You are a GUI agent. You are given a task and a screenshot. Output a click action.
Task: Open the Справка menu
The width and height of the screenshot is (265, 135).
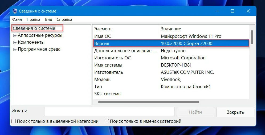pyautogui.click(x=64, y=19)
